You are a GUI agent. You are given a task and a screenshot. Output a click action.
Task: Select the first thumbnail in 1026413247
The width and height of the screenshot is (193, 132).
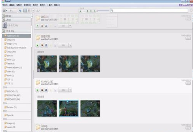pyautogui.click(x=47, y=109)
